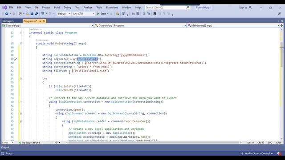The height and width of the screenshot is (160, 285).
Task: Open the Debug menu
Action: coord(67,8)
